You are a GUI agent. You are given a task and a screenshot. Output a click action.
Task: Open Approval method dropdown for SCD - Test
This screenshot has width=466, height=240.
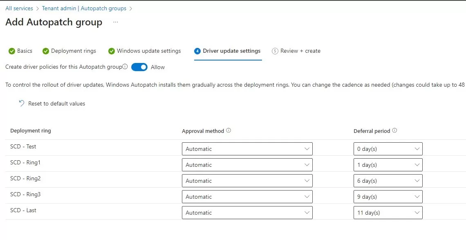[247, 149]
